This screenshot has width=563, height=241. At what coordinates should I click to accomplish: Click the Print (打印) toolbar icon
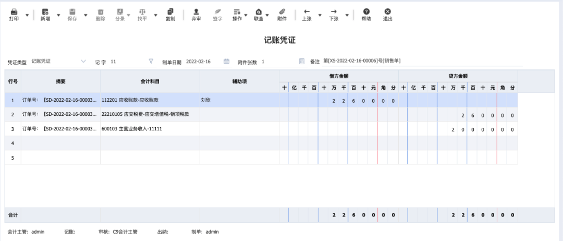coord(14,11)
